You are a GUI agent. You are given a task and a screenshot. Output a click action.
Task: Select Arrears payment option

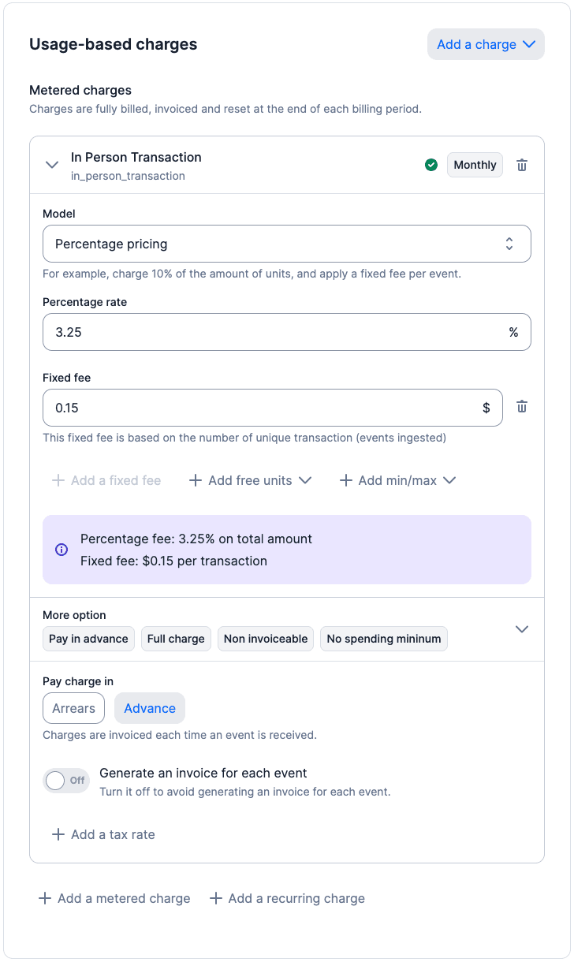[73, 708]
